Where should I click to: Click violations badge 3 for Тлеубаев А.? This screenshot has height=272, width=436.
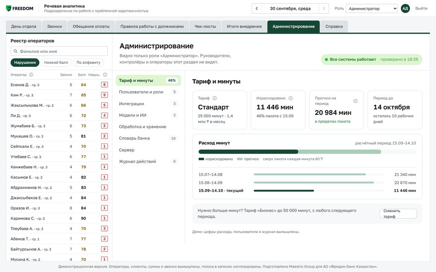(104, 228)
